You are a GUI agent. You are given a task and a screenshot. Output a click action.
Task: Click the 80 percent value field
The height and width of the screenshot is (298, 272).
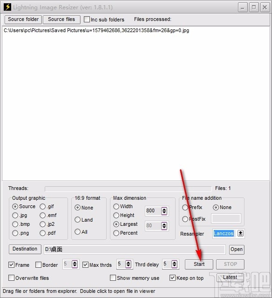153,226
